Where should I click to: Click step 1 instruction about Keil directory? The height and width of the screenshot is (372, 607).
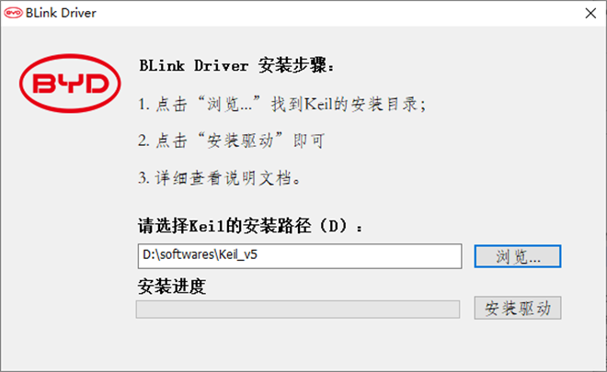(x=281, y=105)
